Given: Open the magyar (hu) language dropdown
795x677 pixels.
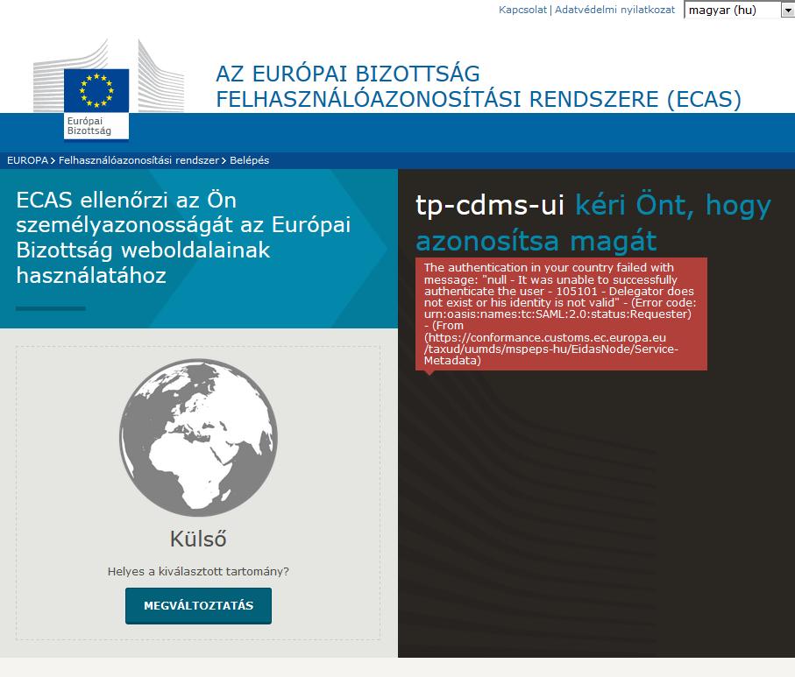Looking at the screenshot, I should coord(739,11).
